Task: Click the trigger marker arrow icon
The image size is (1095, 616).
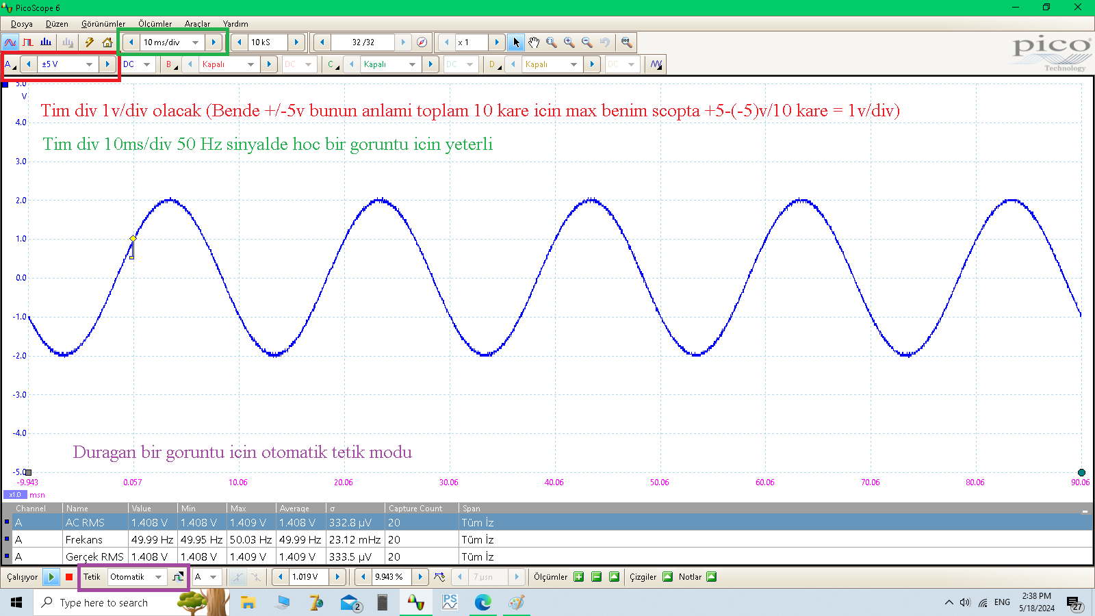Action: (439, 577)
